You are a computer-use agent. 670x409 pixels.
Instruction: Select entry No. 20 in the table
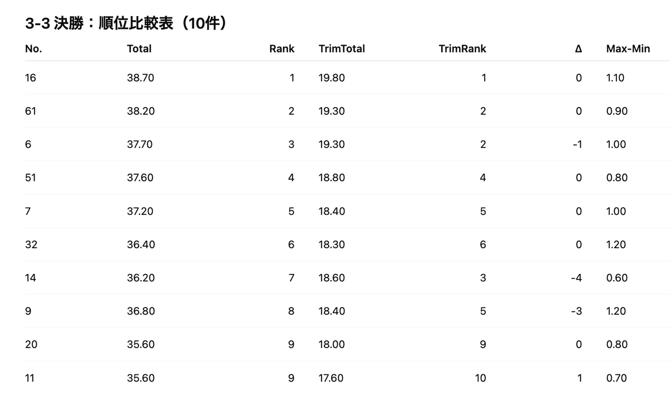(31, 345)
